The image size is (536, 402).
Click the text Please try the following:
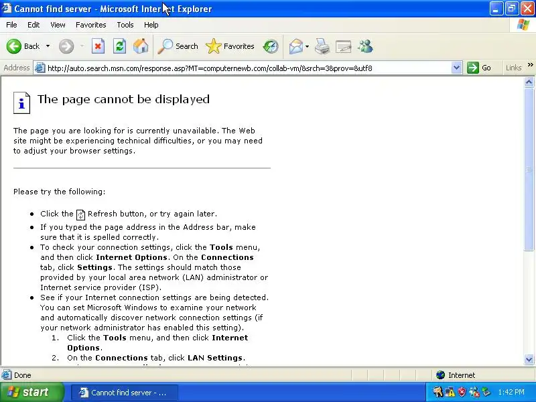click(59, 192)
